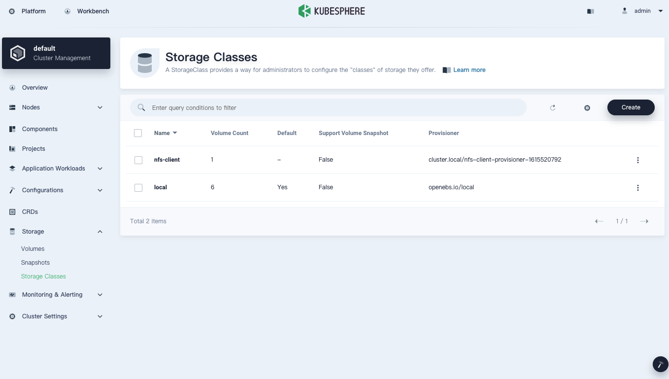This screenshot has height=379, width=669.
Task: Expand Application Workloads in sidebar
Action: (x=100, y=169)
